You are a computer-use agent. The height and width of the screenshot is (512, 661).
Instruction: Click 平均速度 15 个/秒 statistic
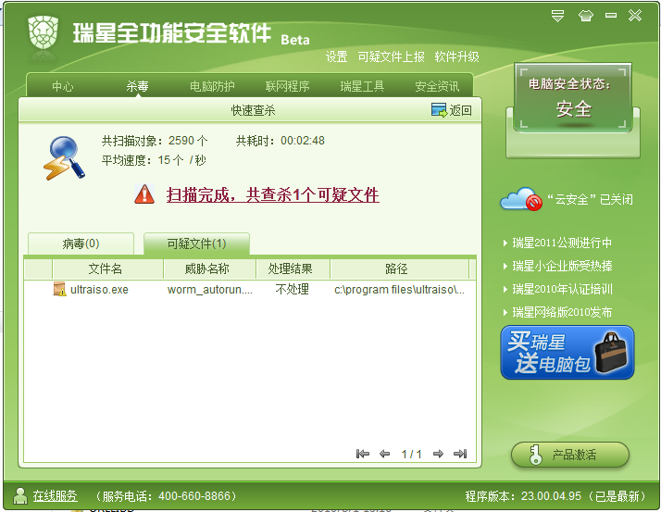click(154, 160)
